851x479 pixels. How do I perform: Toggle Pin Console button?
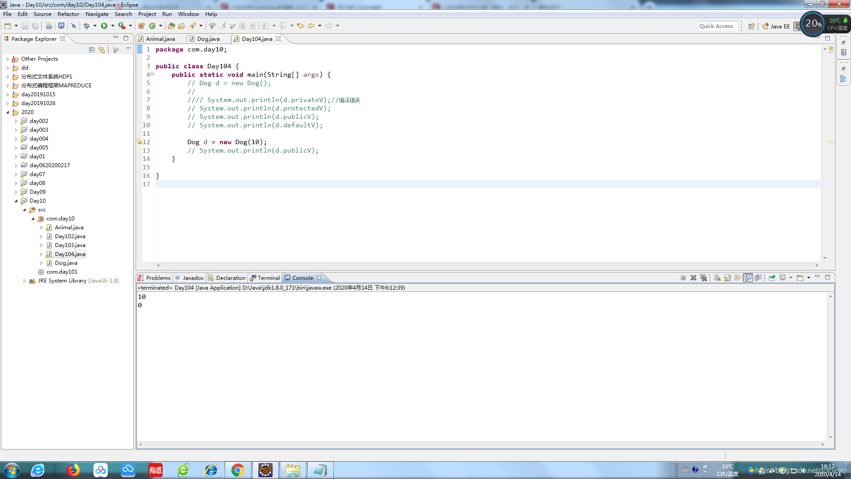[772, 278]
